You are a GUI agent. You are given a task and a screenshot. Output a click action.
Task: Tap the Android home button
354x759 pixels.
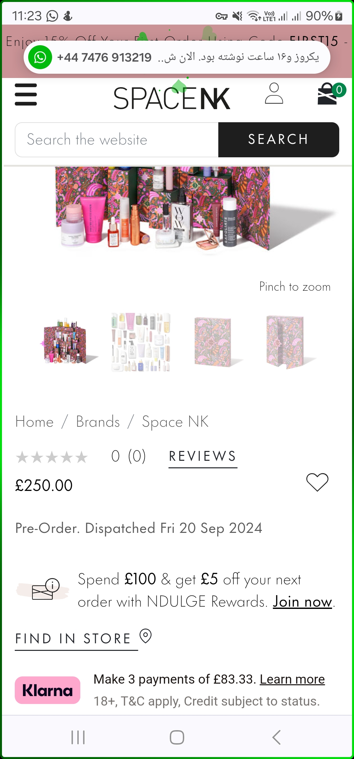tap(177, 737)
